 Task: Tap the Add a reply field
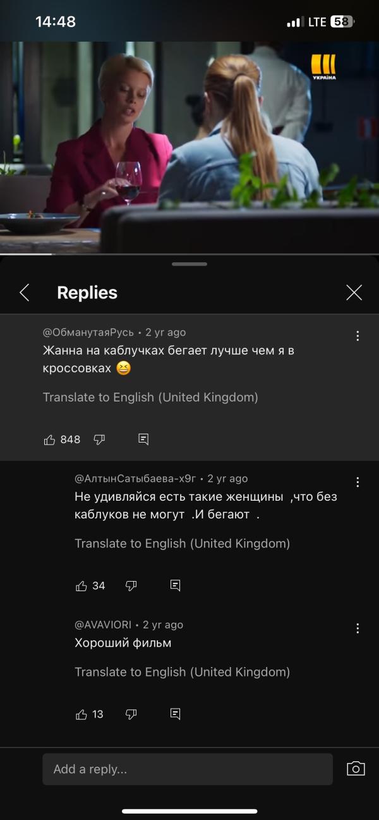click(188, 769)
